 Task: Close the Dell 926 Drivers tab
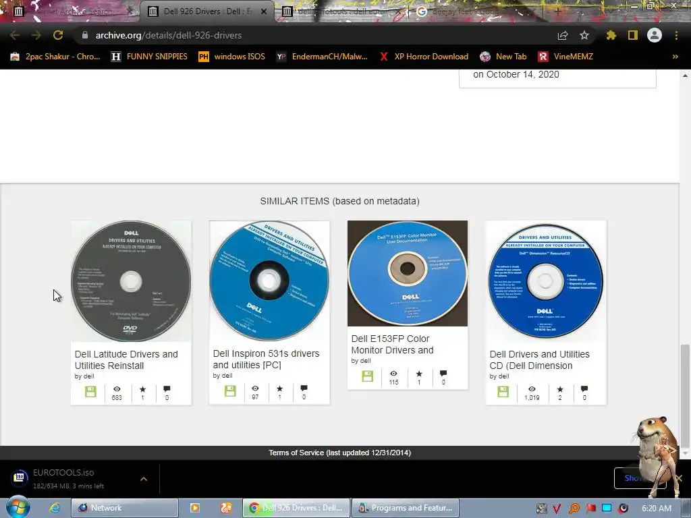pyautogui.click(x=264, y=11)
